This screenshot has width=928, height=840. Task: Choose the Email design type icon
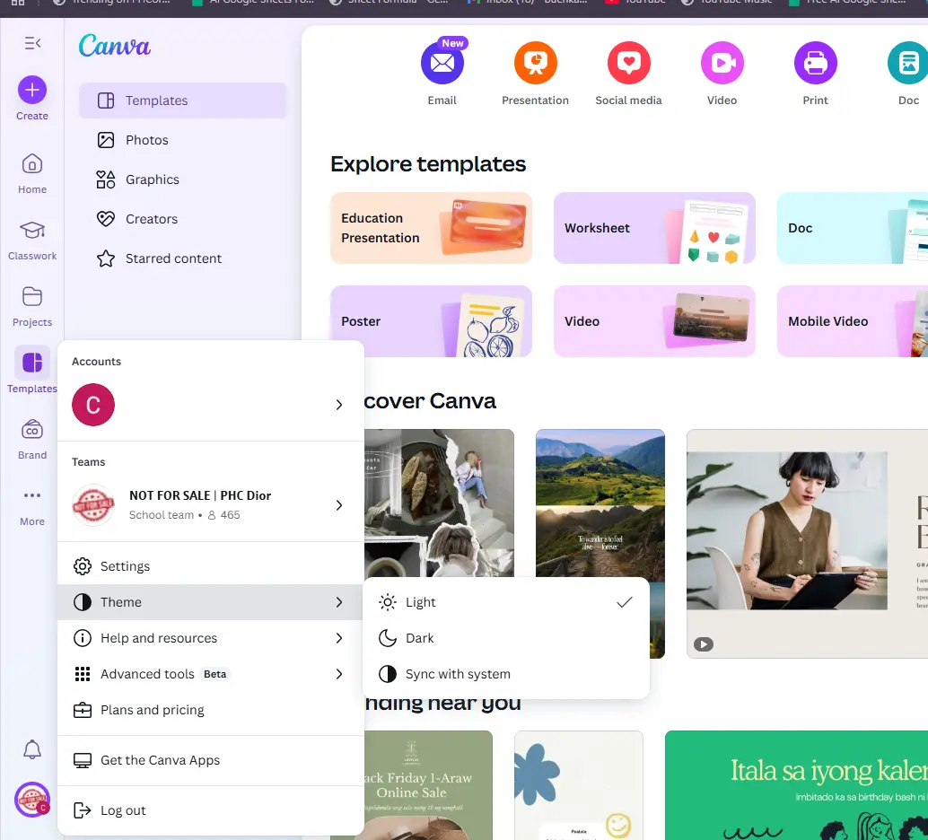(x=442, y=63)
